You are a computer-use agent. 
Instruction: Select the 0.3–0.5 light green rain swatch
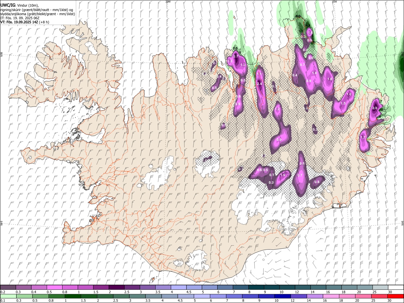pos(24,296)
